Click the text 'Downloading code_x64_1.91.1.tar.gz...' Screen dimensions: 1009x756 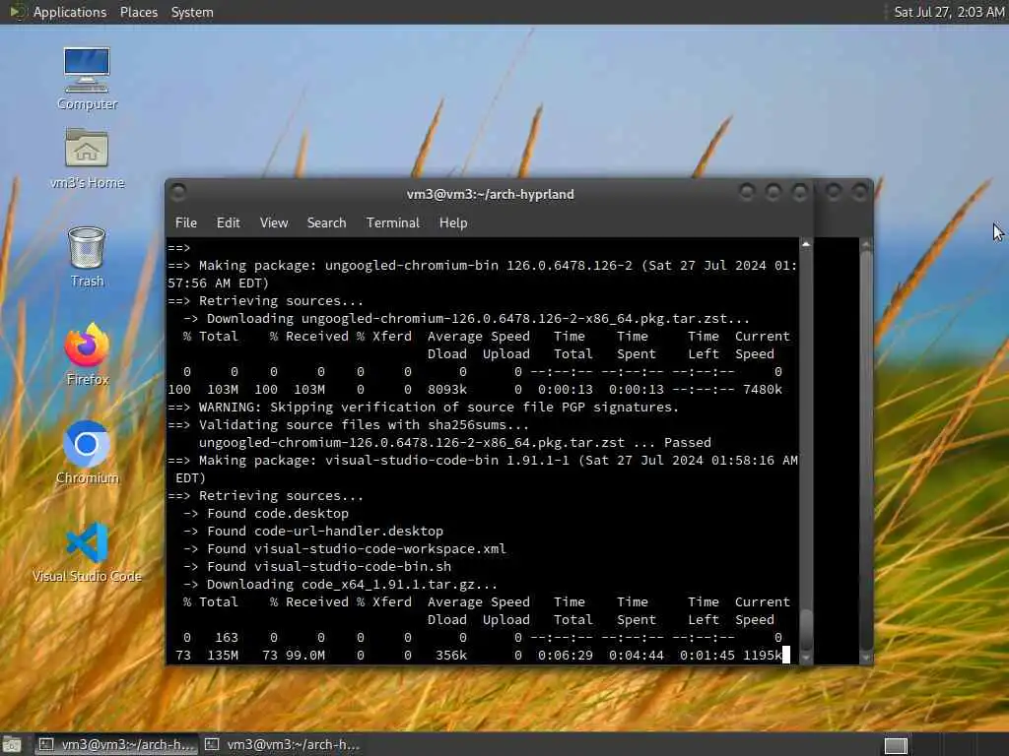[x=352, y=585]
